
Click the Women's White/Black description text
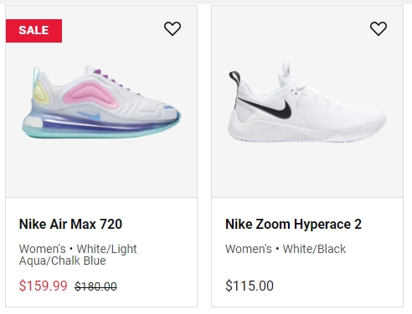pyautogui.click(x=286, y=249)
